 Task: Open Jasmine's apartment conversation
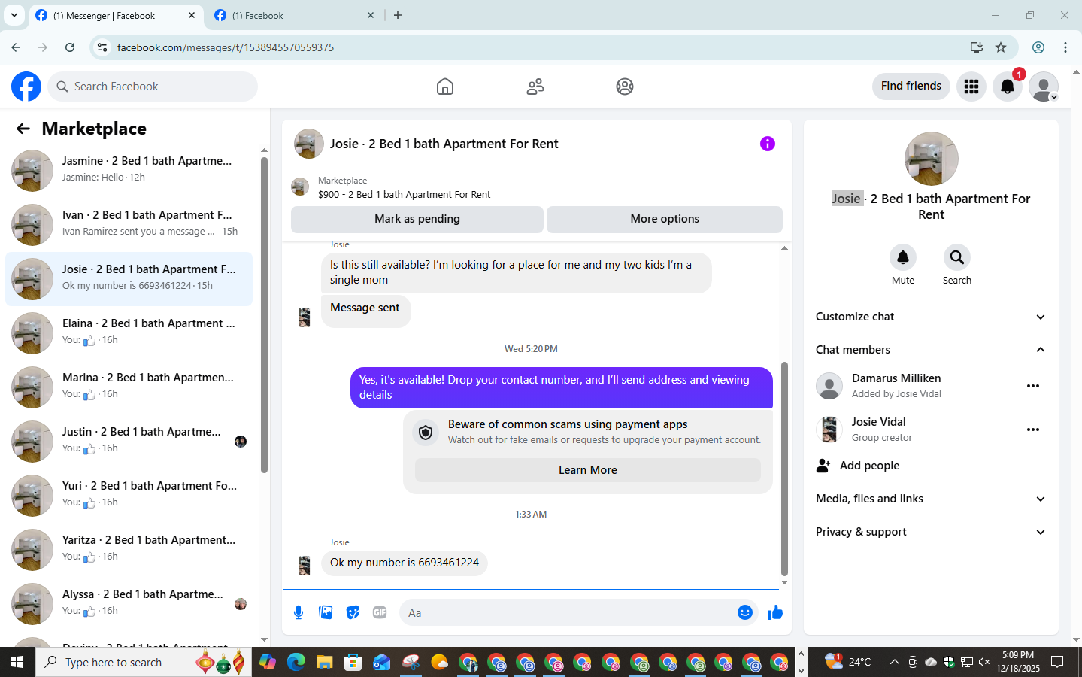coord(129,170)
